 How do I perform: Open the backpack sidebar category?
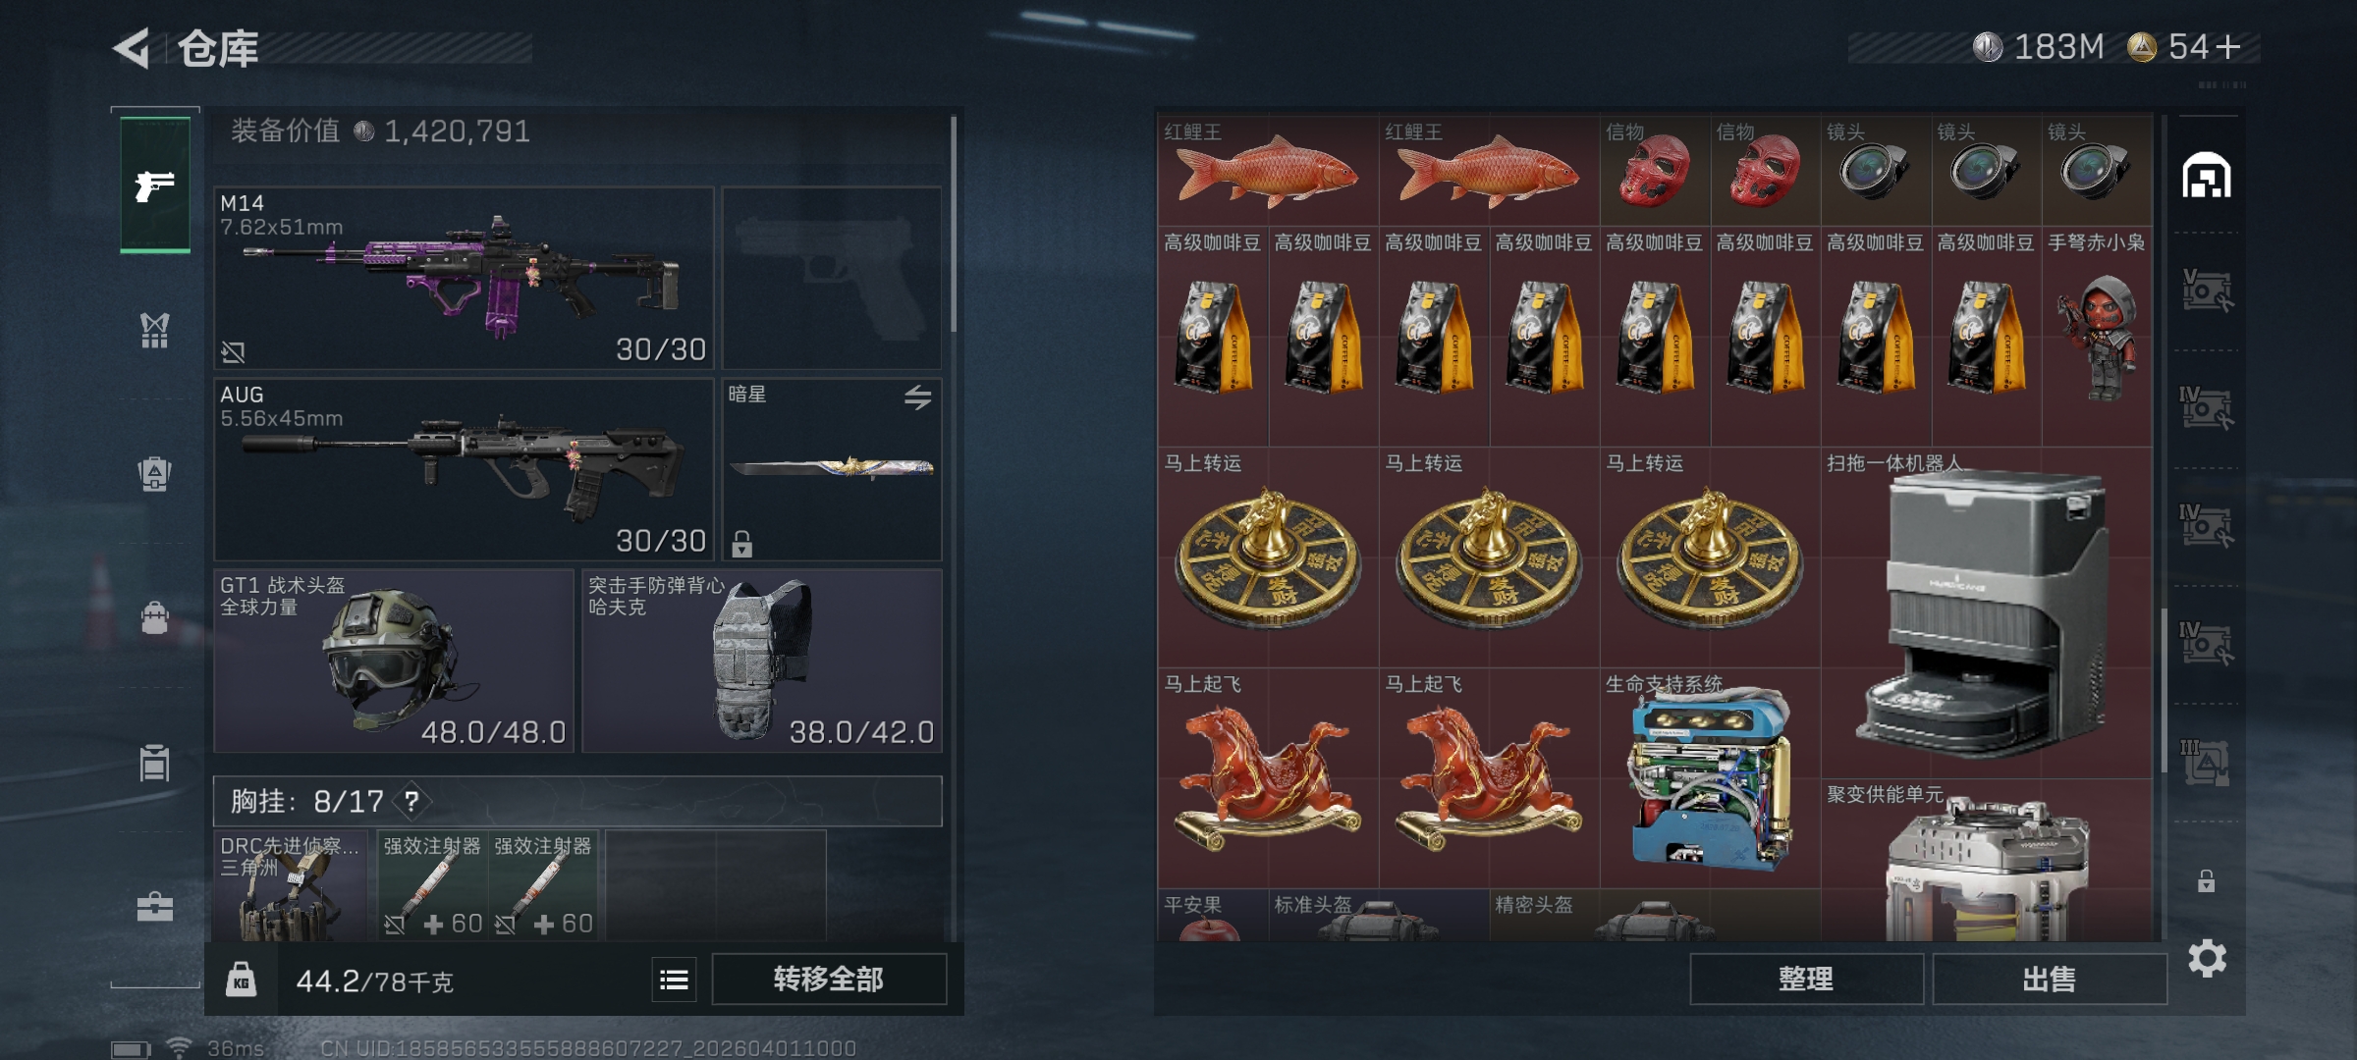tap(154, 474)
